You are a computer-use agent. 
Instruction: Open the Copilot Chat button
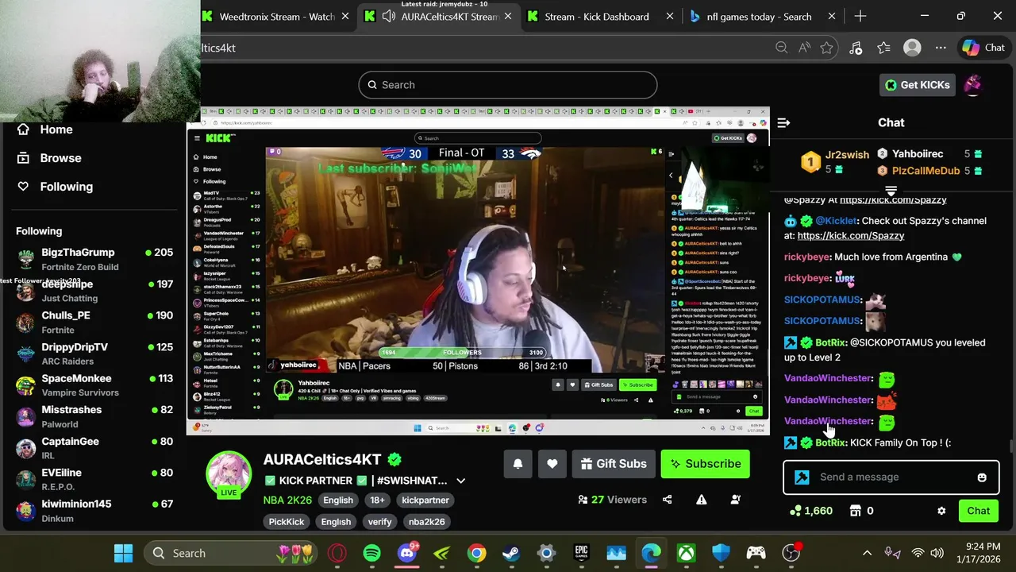click(983, 48)
